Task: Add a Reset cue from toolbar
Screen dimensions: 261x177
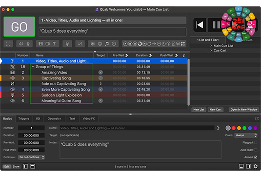Action: (144, 44)
